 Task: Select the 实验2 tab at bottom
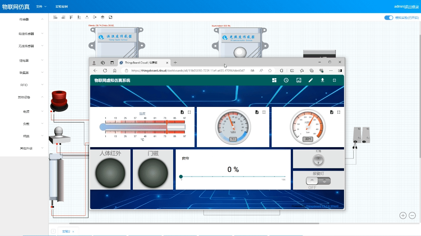66,231
